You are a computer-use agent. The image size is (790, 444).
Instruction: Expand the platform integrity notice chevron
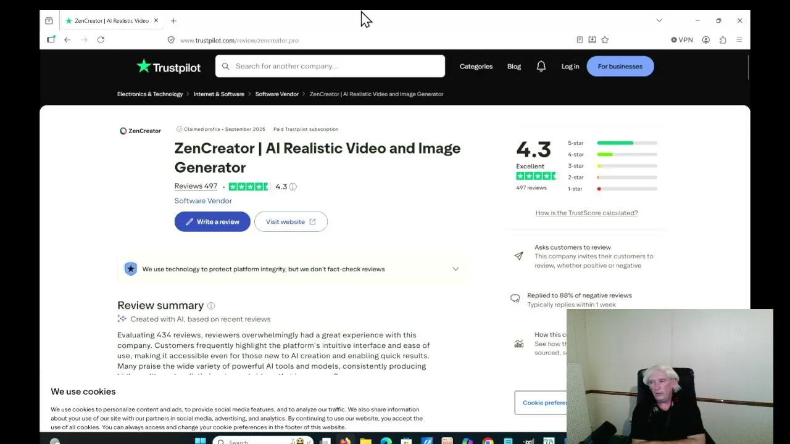pos(455,269)
